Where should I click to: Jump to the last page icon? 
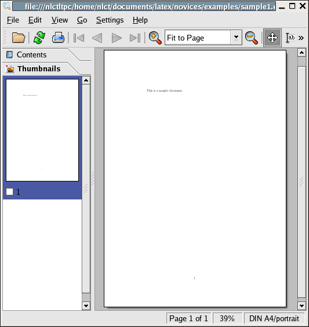(135, 38)
